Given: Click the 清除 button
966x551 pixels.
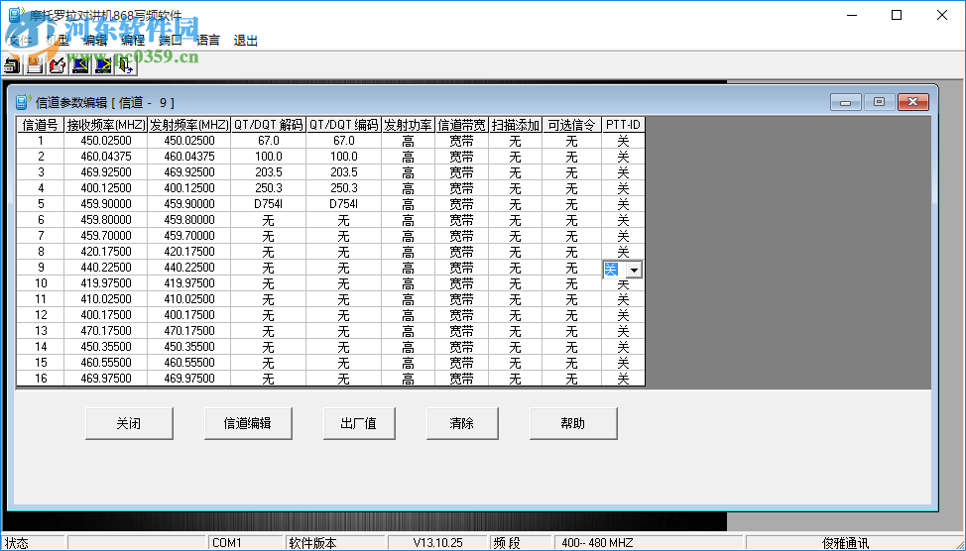Looking at the screenshot, I should coord(462,423).
